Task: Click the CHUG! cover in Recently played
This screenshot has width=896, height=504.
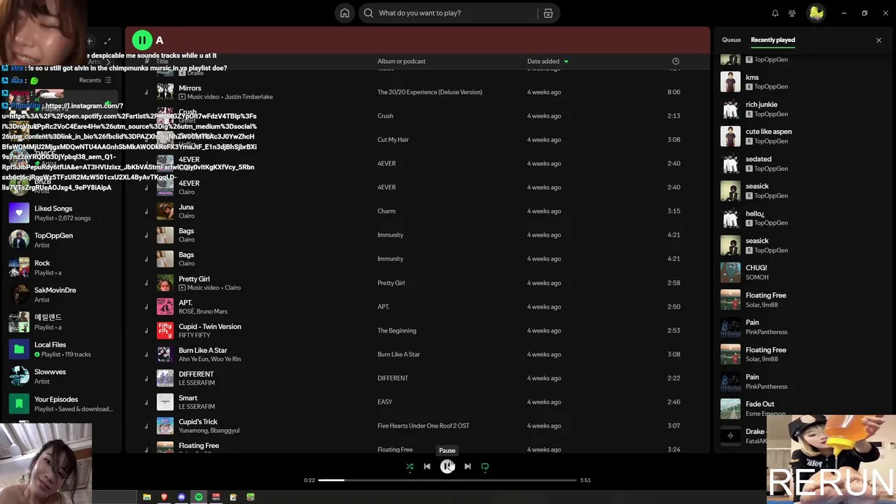Action: [731, 272]
